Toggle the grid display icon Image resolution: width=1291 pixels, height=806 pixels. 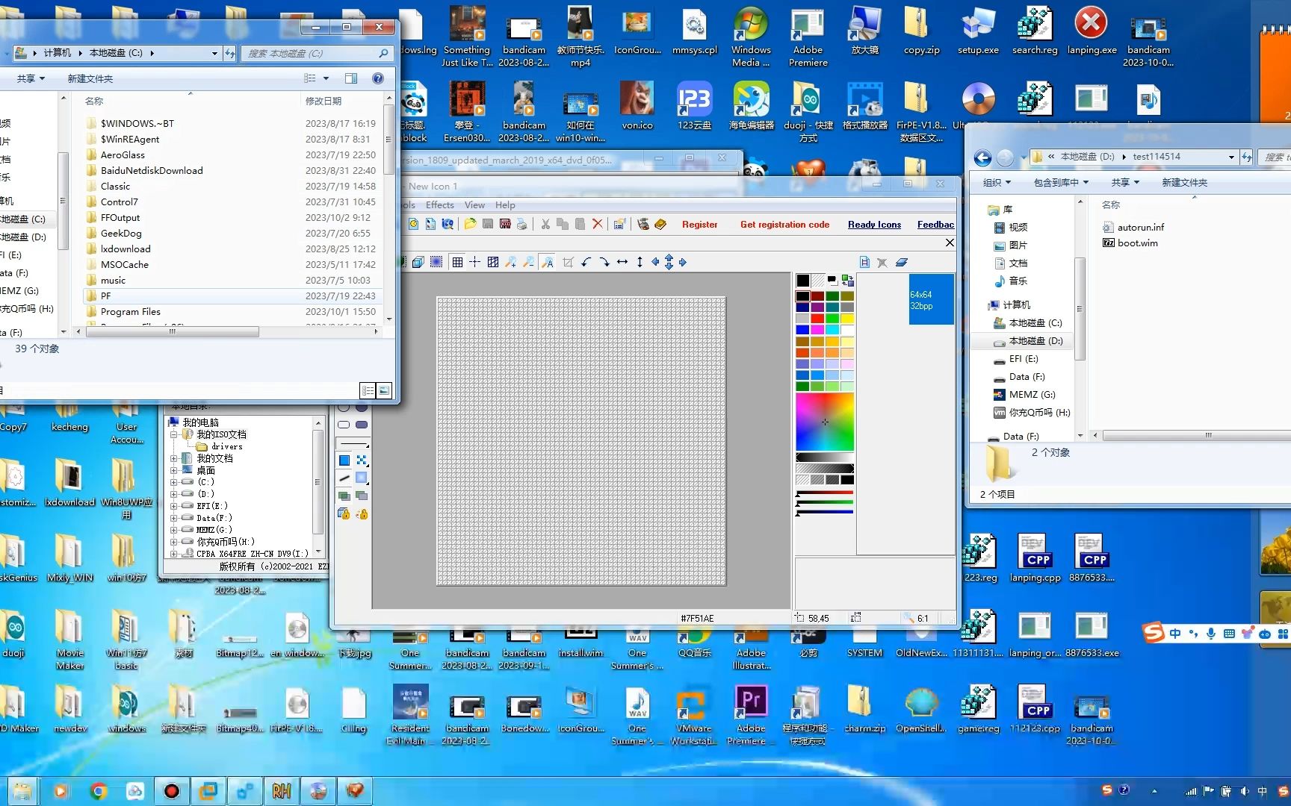(x=457, y=262)
